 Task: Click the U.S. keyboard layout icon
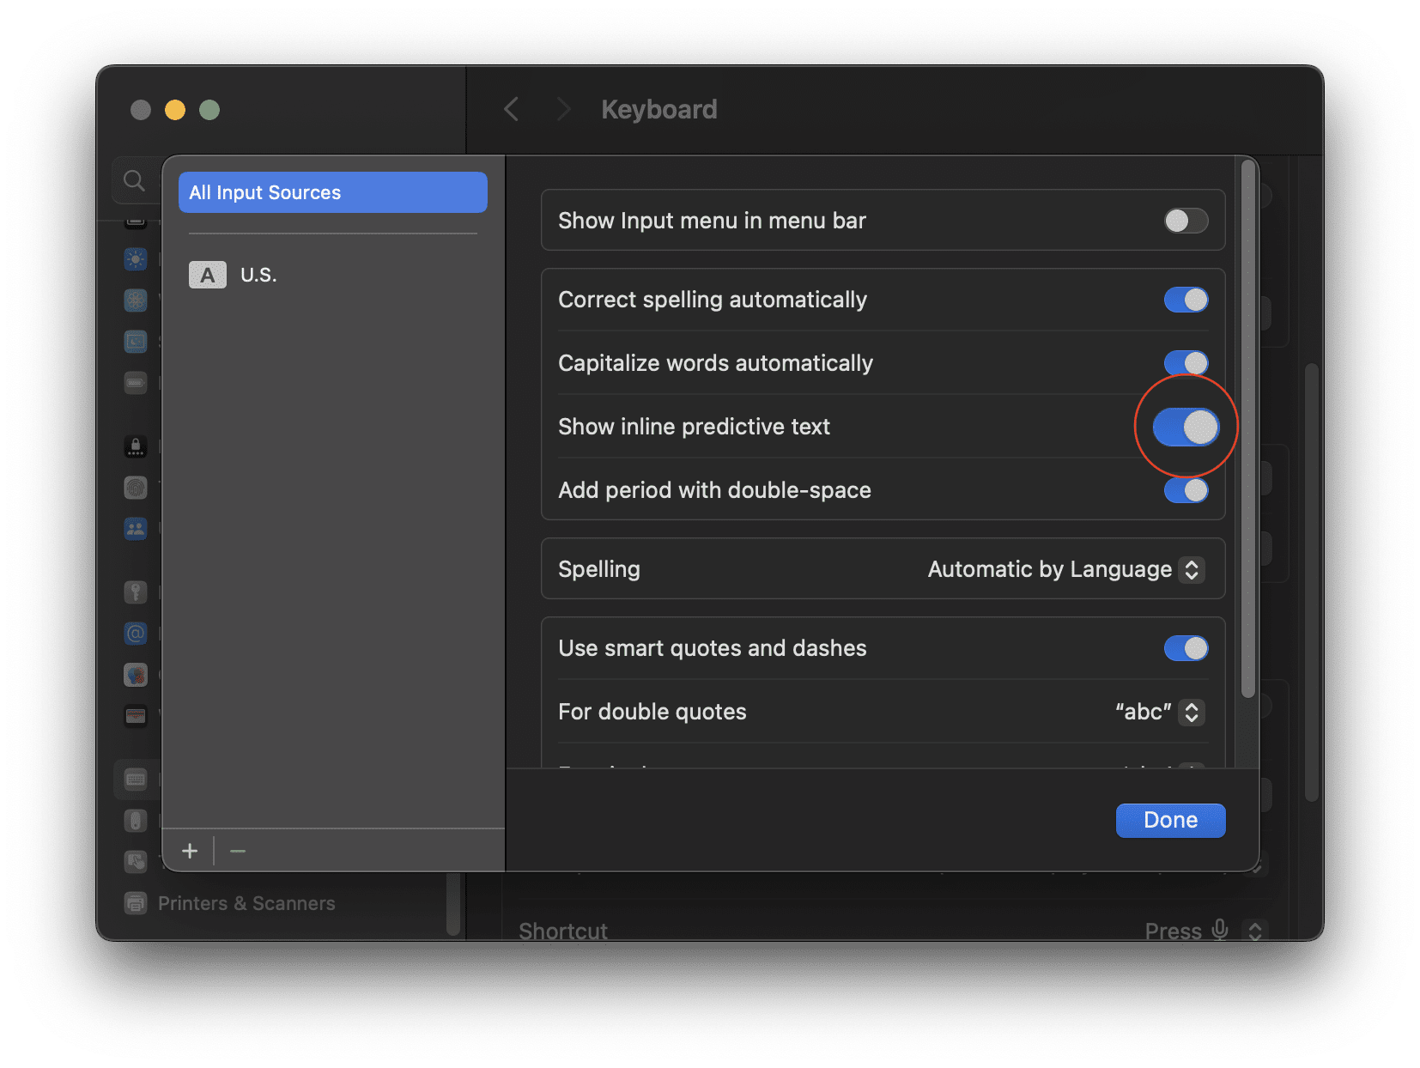[208, 275]
